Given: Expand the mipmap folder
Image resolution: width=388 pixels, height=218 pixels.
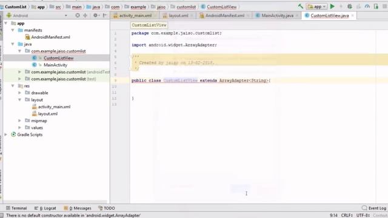Looking at the screenshot, I should (x=19, y=121).
